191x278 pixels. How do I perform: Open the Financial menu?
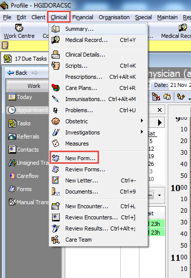(83, 17)
